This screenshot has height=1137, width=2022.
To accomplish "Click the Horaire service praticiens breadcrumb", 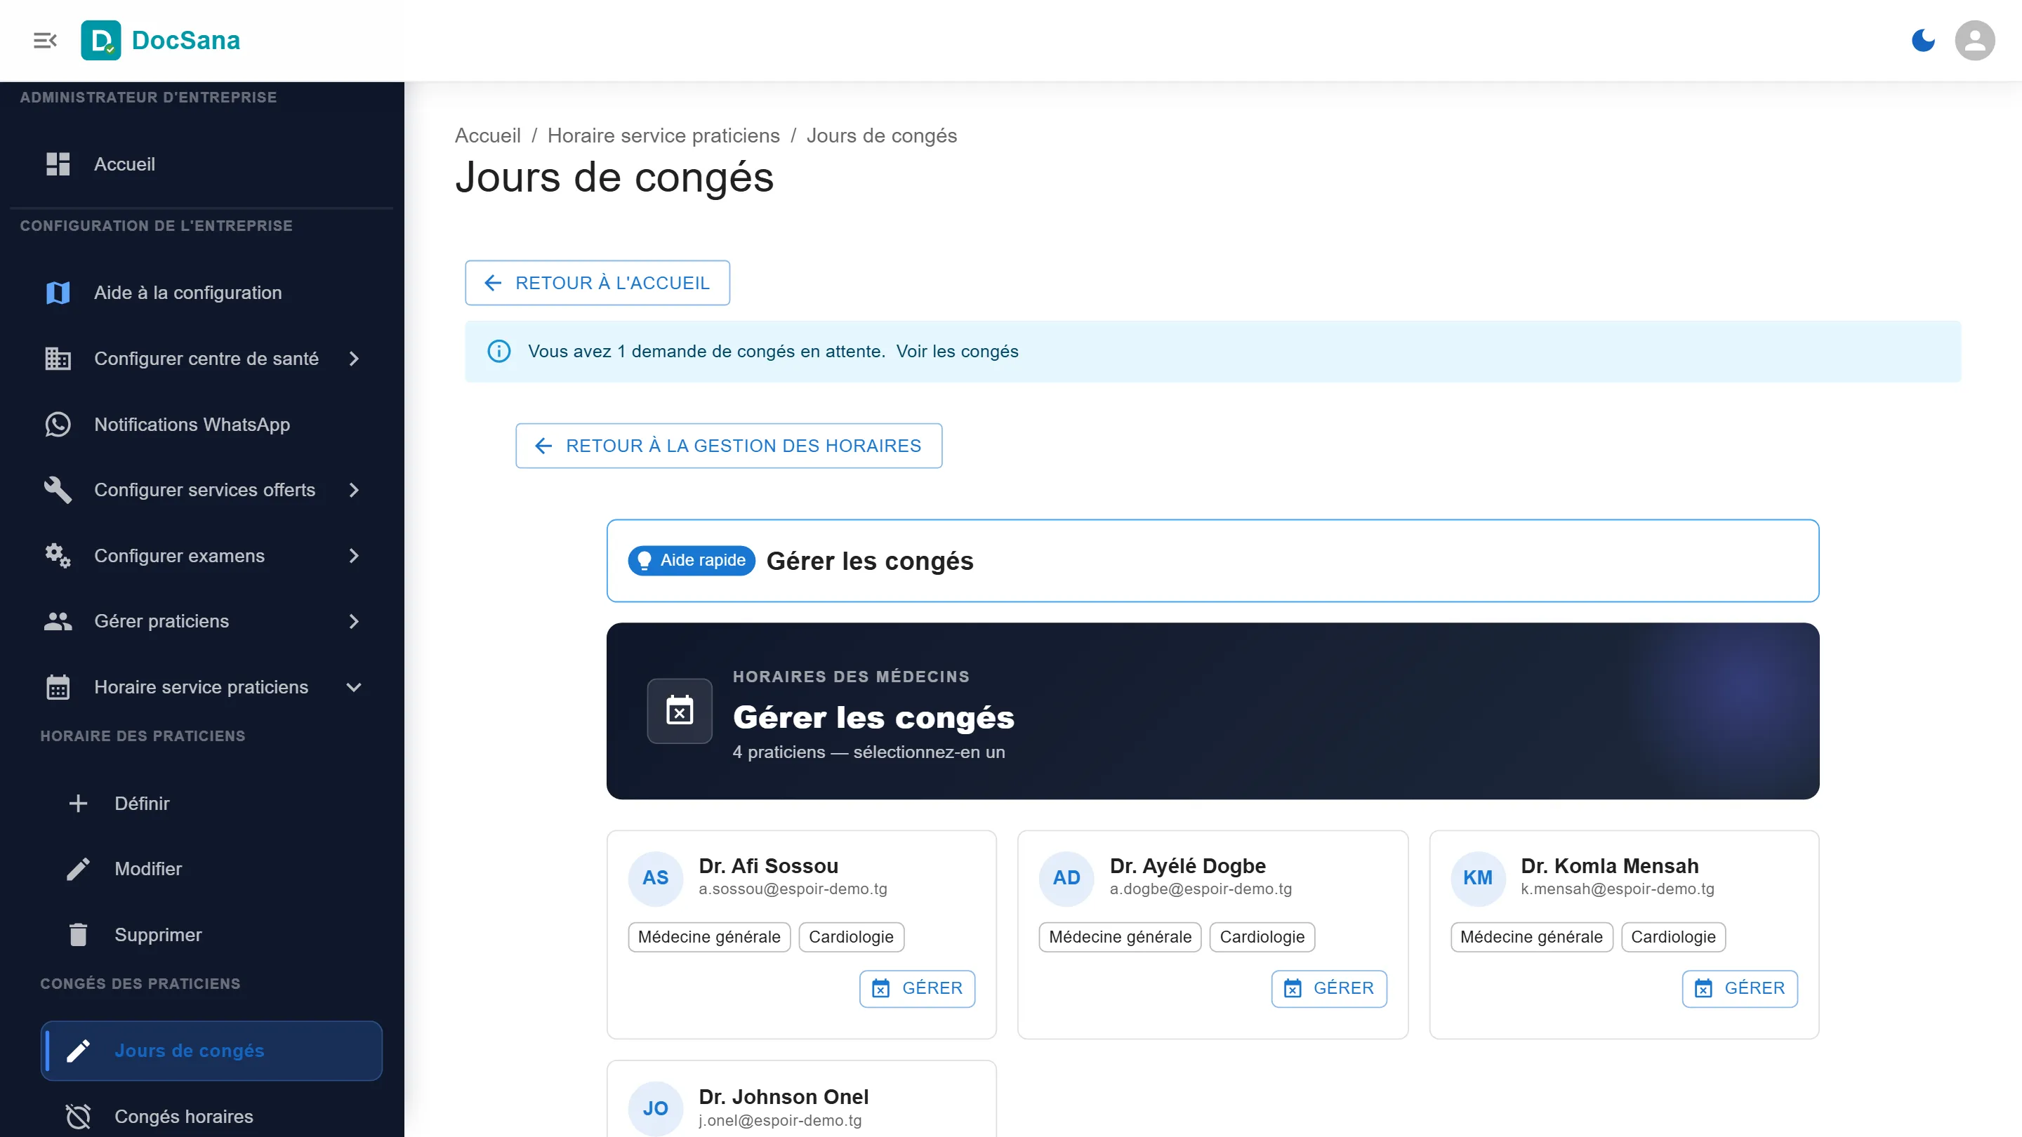I will click(663, 135).
